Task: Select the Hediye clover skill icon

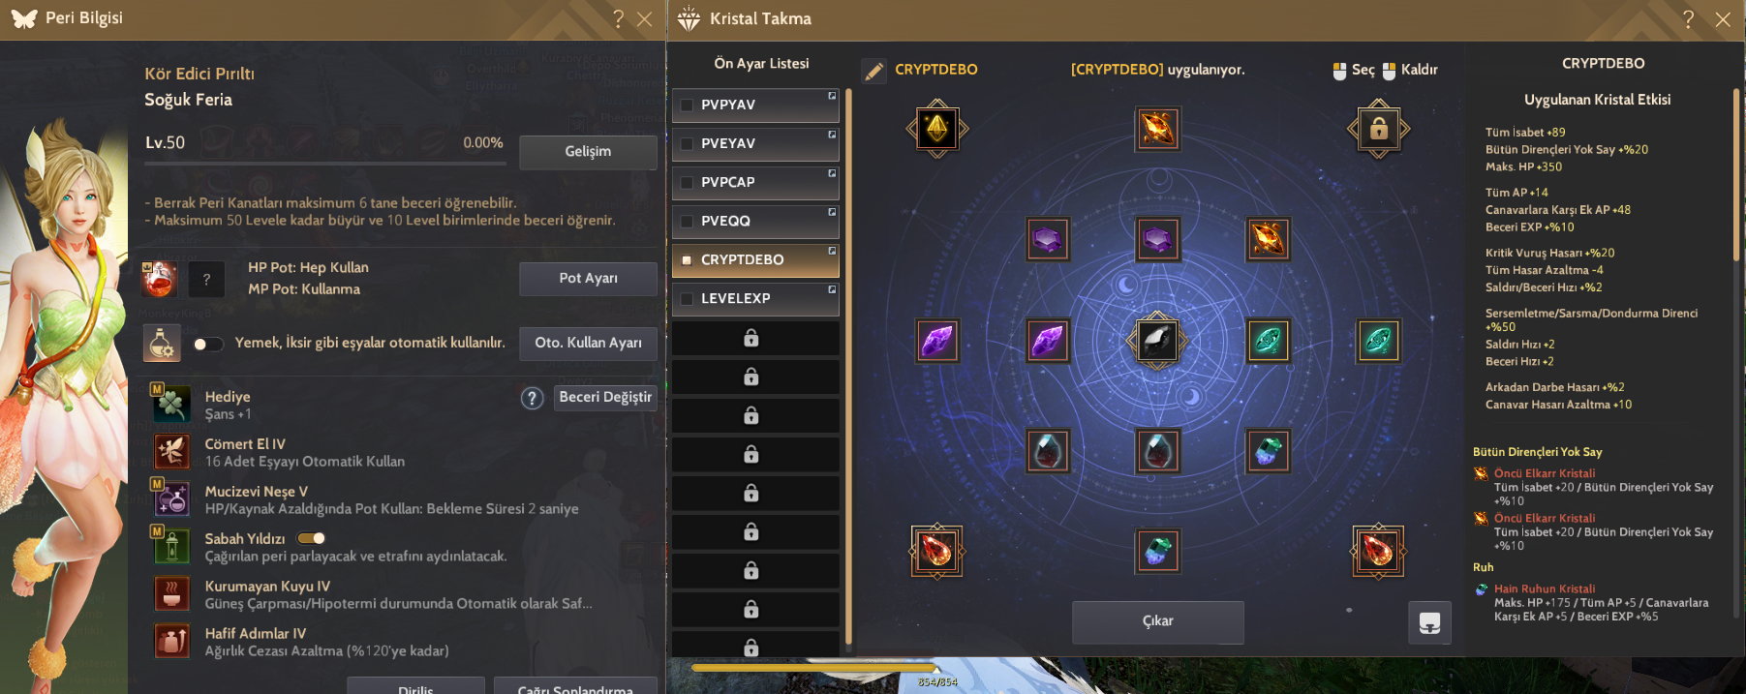Action: pyautogui.click(x=171, y=404)
